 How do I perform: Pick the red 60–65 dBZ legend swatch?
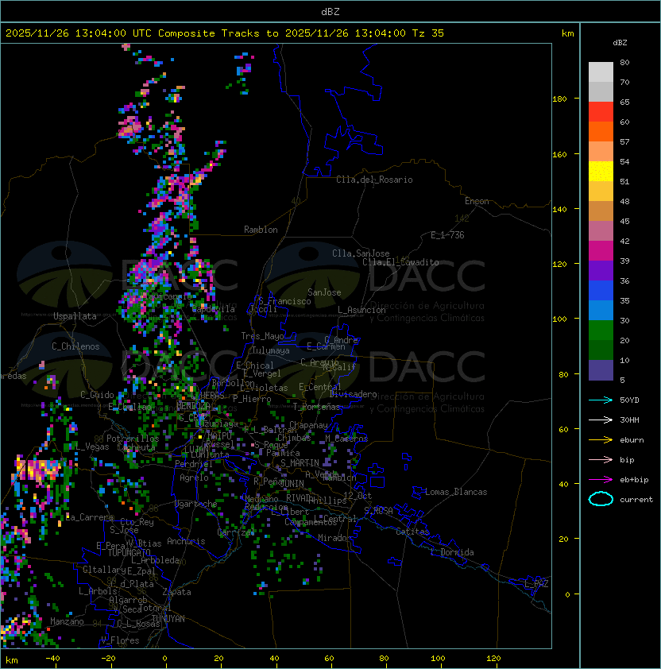[601, 112]
